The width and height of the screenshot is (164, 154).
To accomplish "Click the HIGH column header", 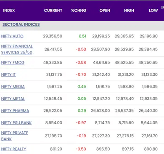I will click(129, 11).
